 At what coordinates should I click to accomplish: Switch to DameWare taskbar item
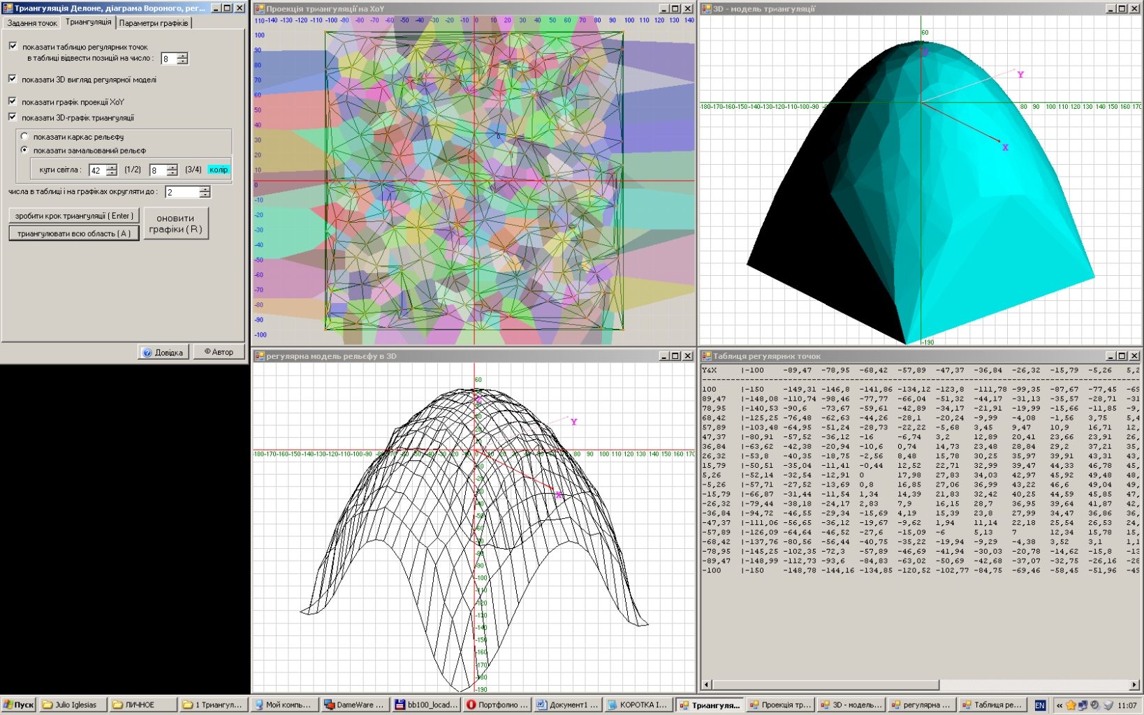tap(355, 705)
